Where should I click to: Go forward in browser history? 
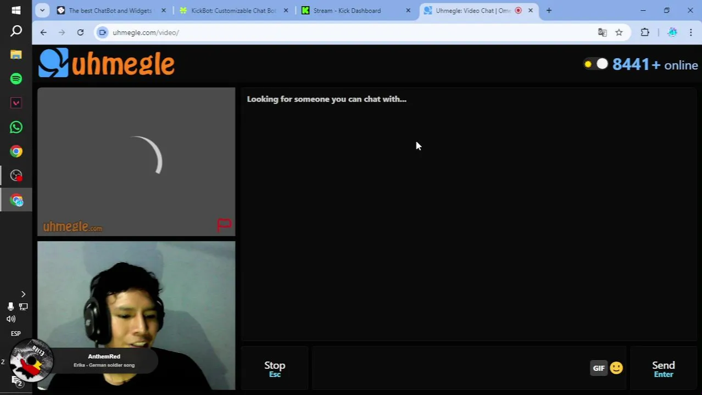[x=62, y=32]
